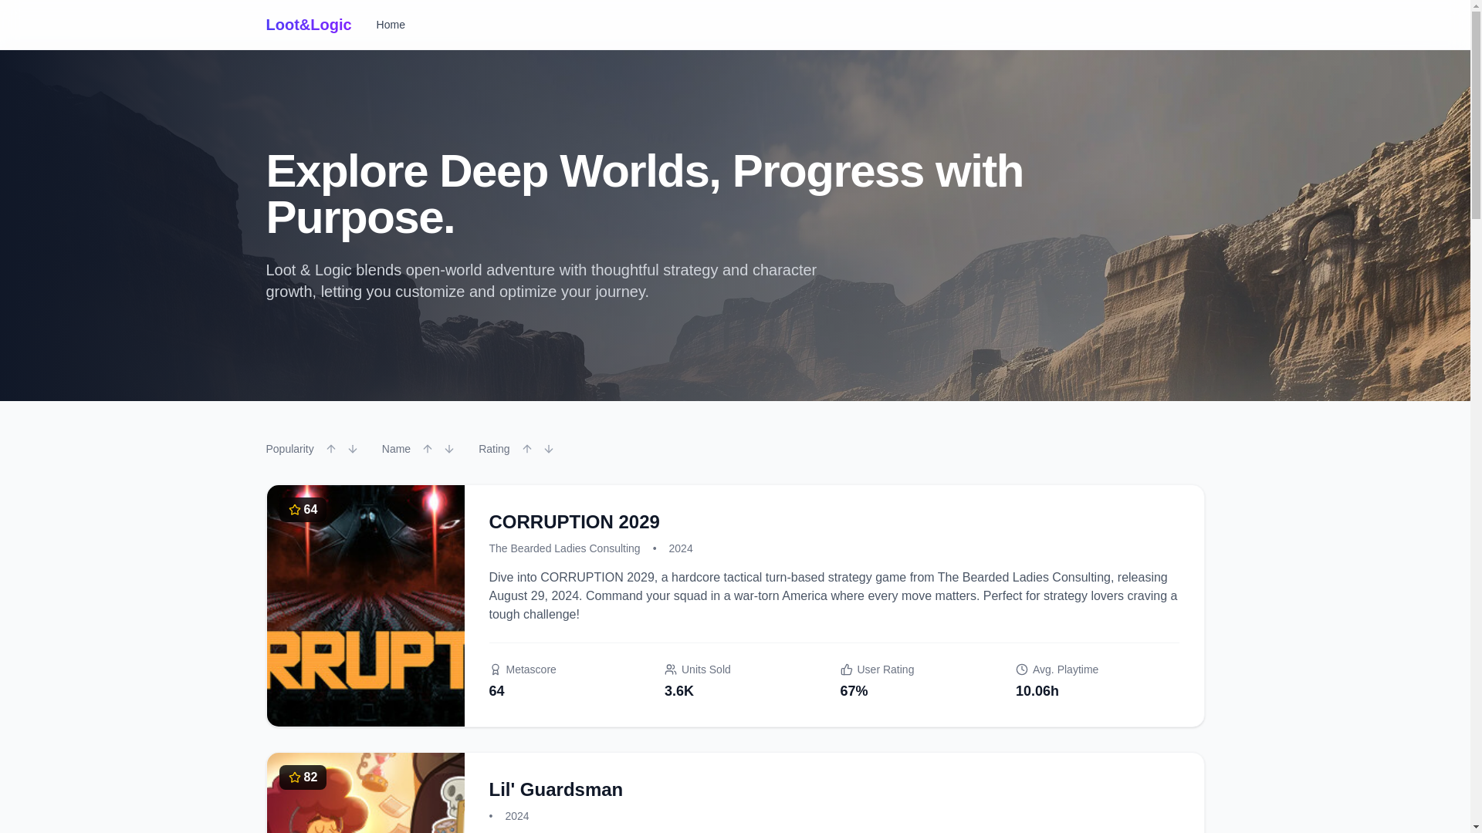This screenshot has width=1482, height=833.
Task: Open the Home navigation link
Action: [391, 25]
